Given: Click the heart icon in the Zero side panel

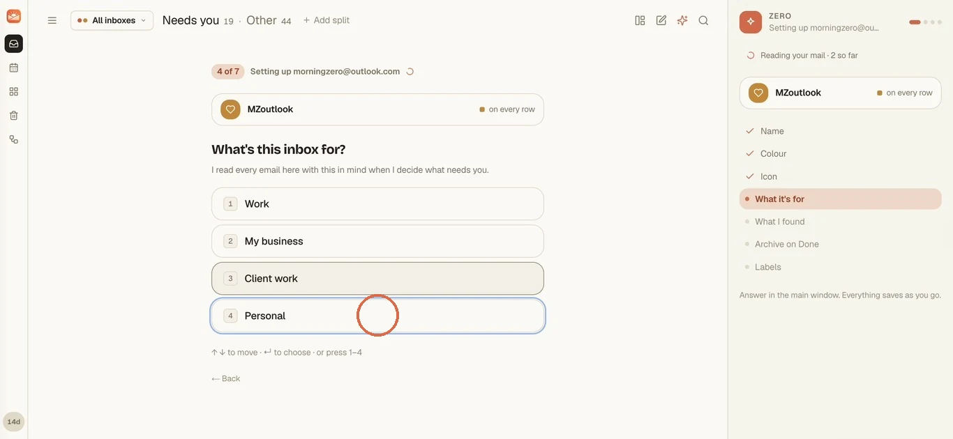Looking at the screenshot, I should coord(758,93).
